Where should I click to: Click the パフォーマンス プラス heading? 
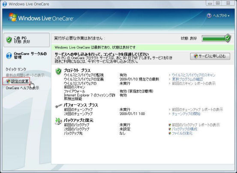81,105
